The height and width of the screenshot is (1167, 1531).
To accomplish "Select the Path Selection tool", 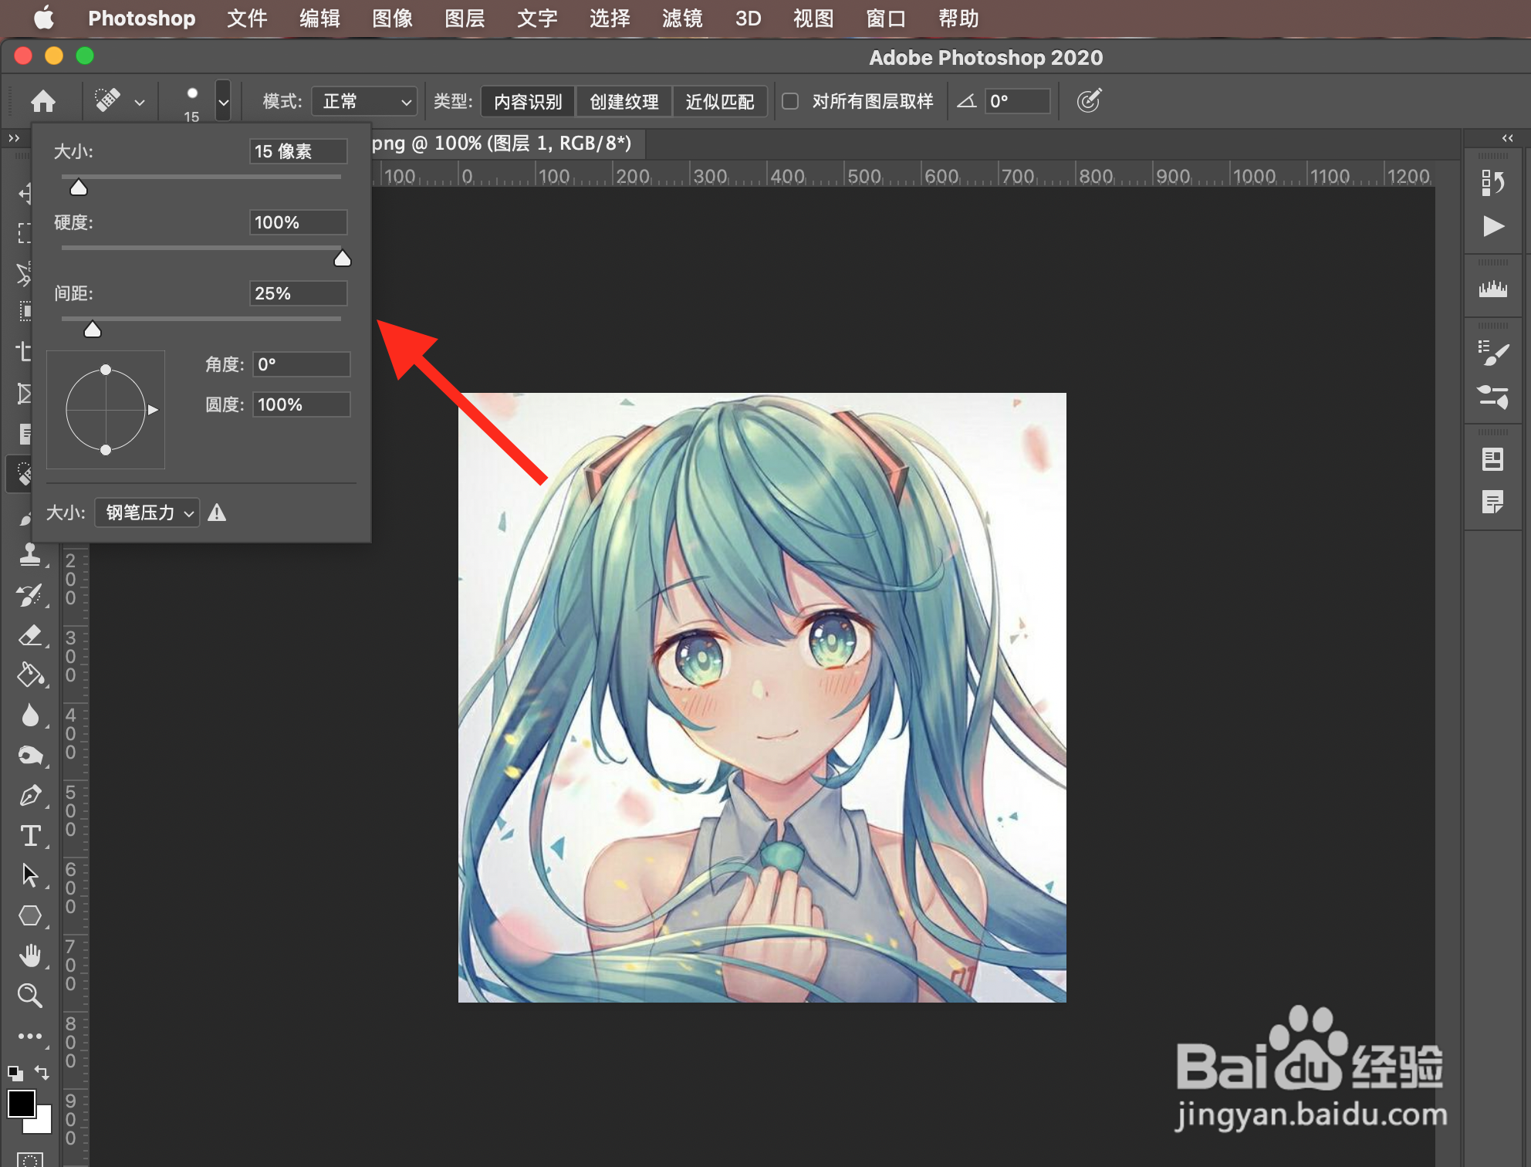I will click(30, 876).
